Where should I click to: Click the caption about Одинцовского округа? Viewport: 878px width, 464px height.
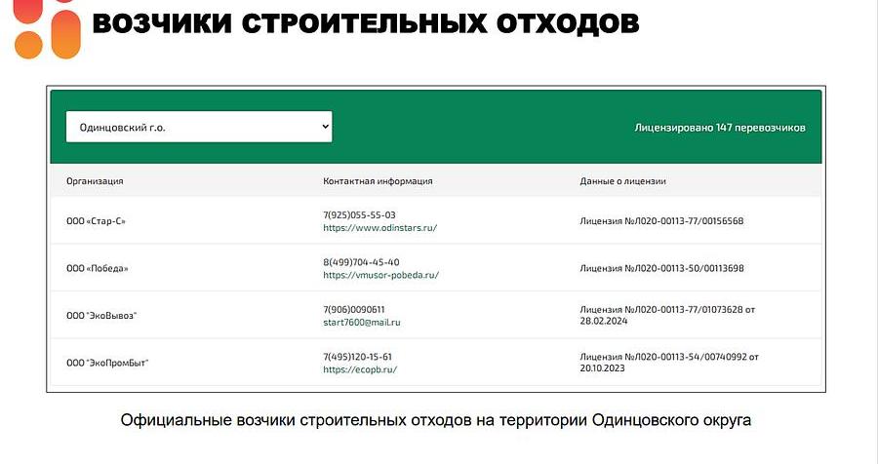click(436, 420)
